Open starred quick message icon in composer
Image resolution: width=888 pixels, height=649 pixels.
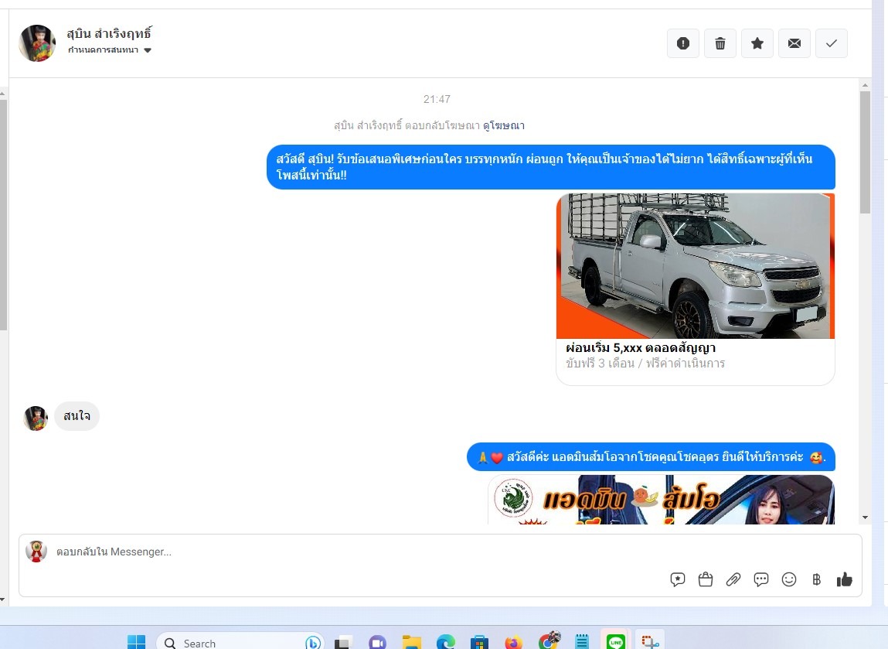pyautogui.click(x=678, y=579)
